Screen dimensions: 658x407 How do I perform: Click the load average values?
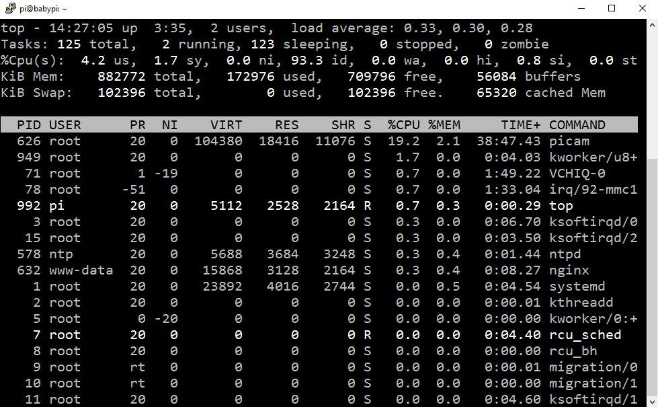tap(468, 28)
